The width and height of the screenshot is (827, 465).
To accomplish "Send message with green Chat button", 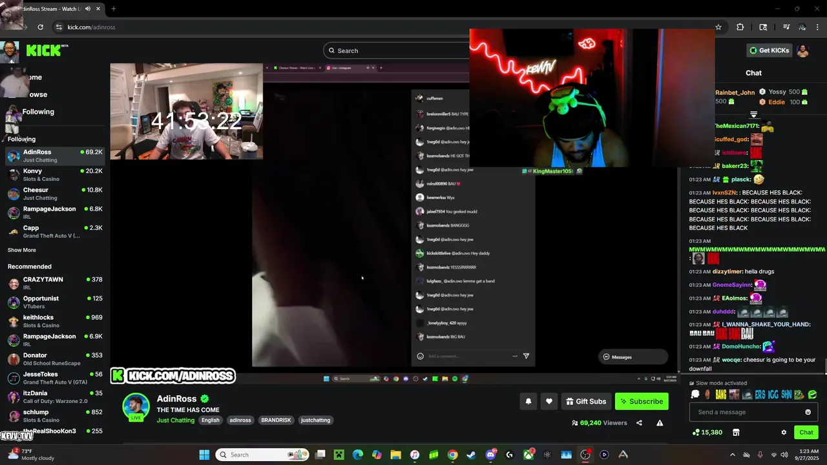I will coord(806,432).
